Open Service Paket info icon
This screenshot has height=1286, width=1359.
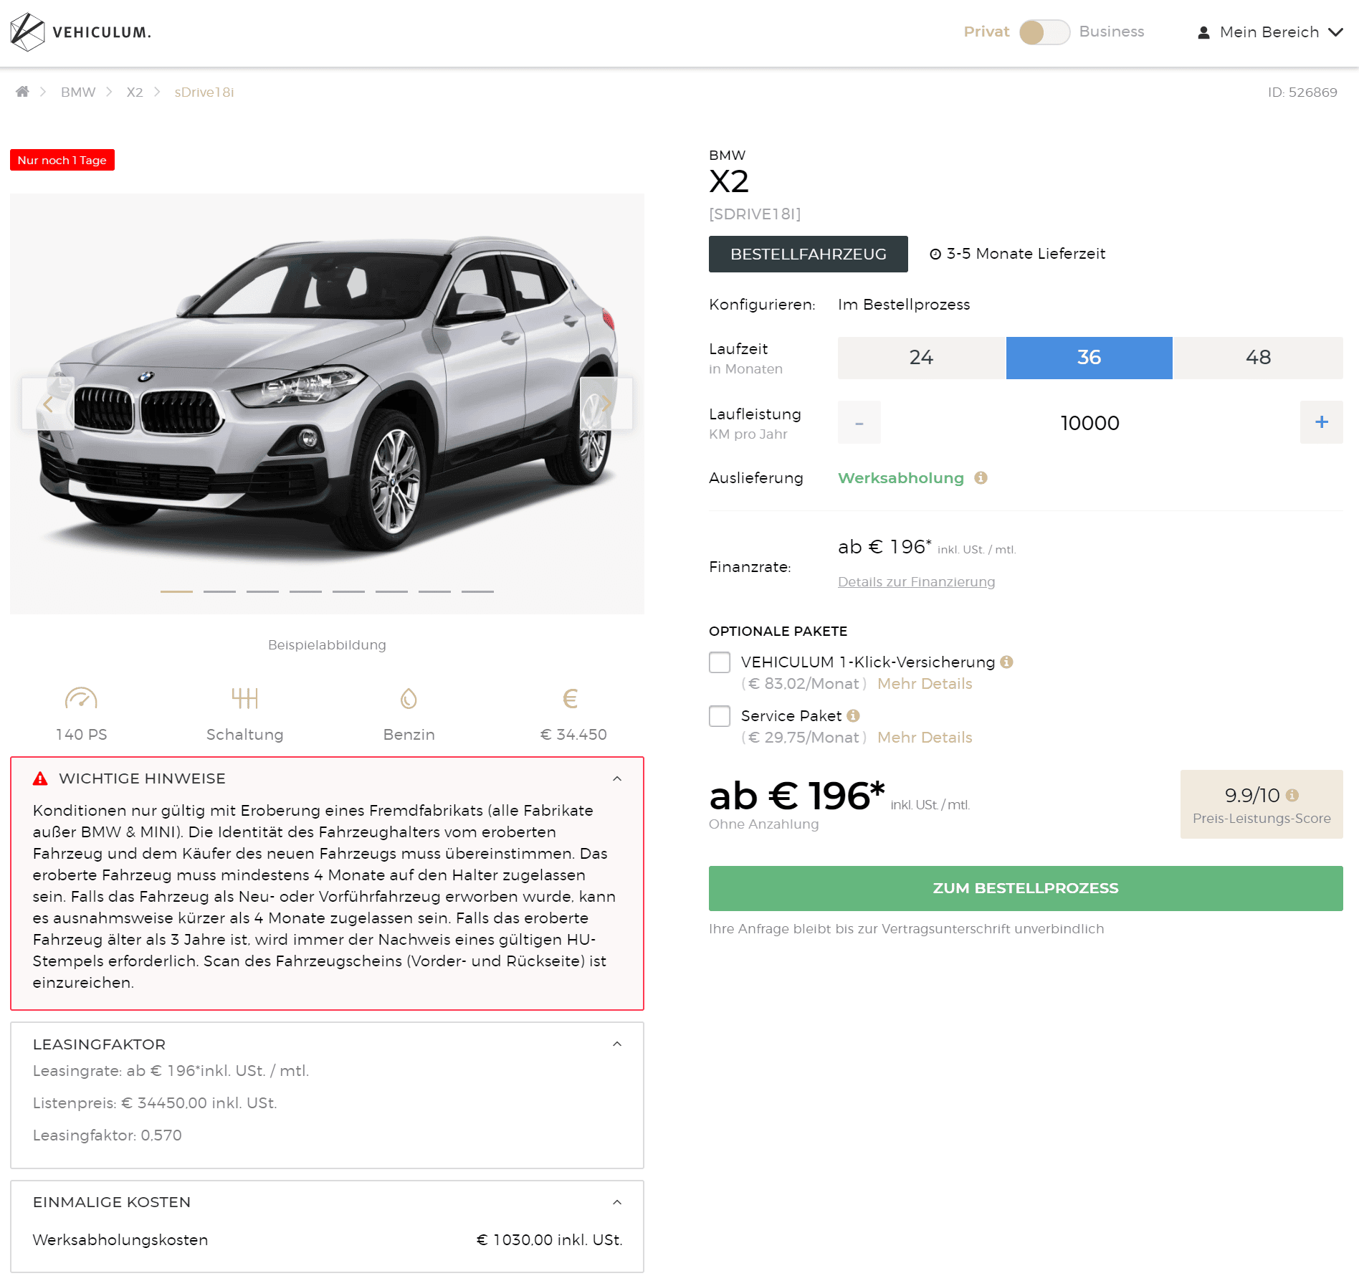(853, 715)
